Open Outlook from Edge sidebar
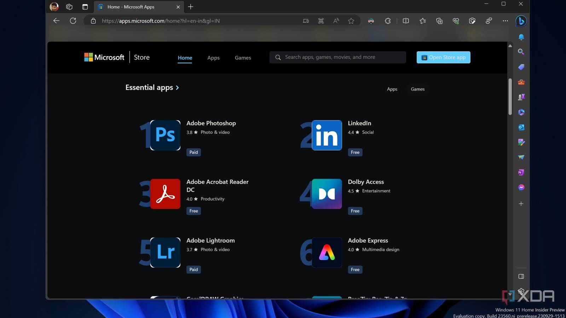The image size is (566, 318). click(x=521, y=128)
